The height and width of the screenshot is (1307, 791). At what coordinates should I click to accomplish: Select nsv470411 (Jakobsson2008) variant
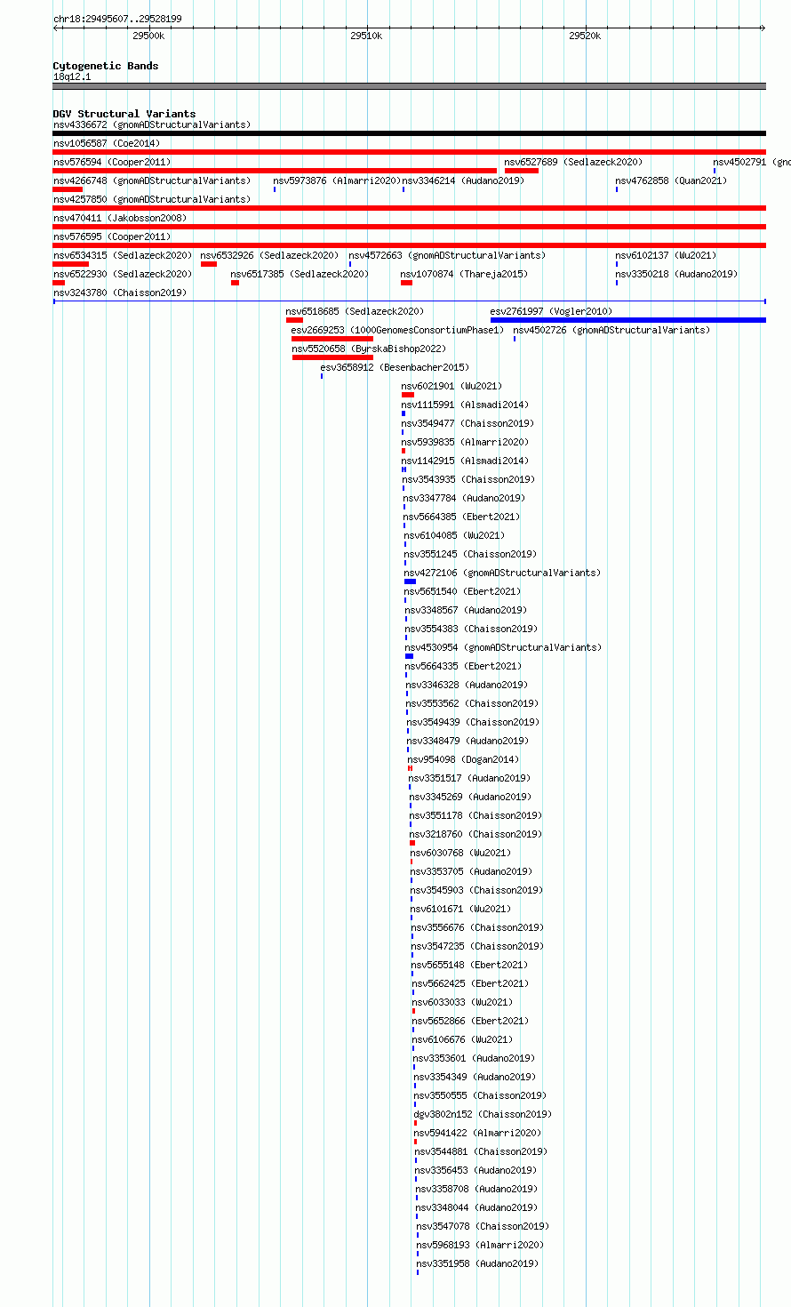pyautogui.click(x=120, y=218)
